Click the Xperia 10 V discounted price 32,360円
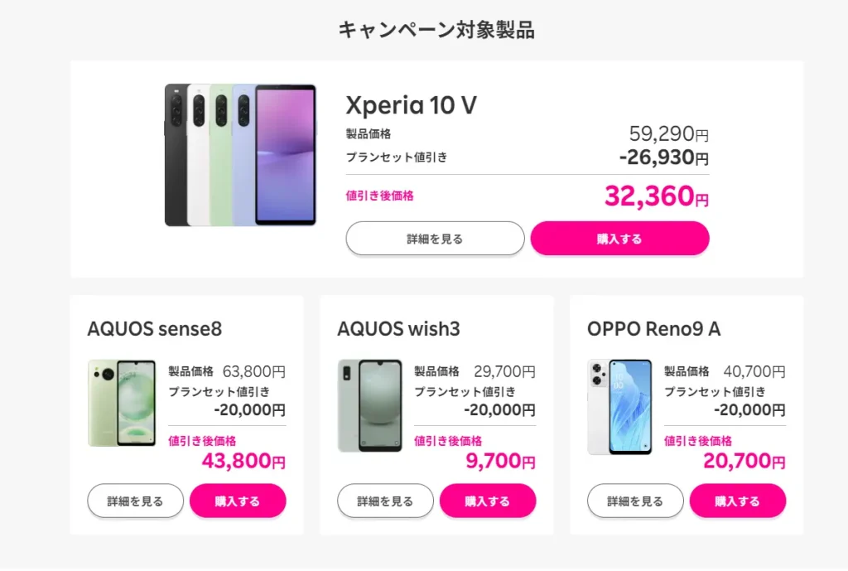Screen dimensions: 848x571 [x=656, y=196]
